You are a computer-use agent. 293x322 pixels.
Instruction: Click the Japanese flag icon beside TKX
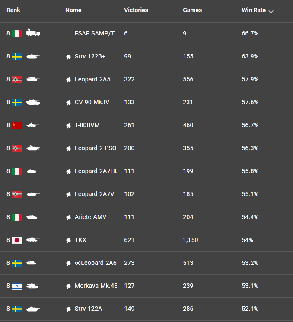point(17,240)
